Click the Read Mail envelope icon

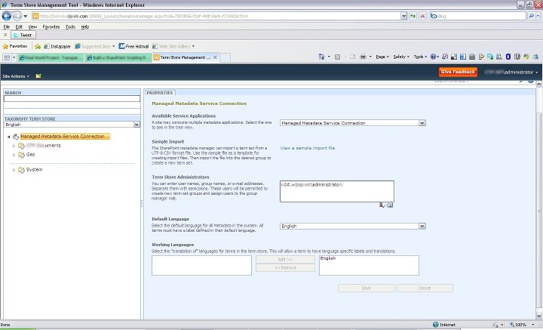pyautogui.click(x=352, y=57)
